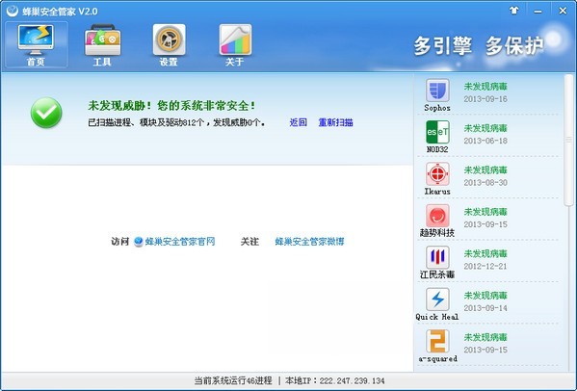Visit the 蜂巢安全管家官网 website link
The width and height of the screenshot is (577, 391).
coord(179,242)
